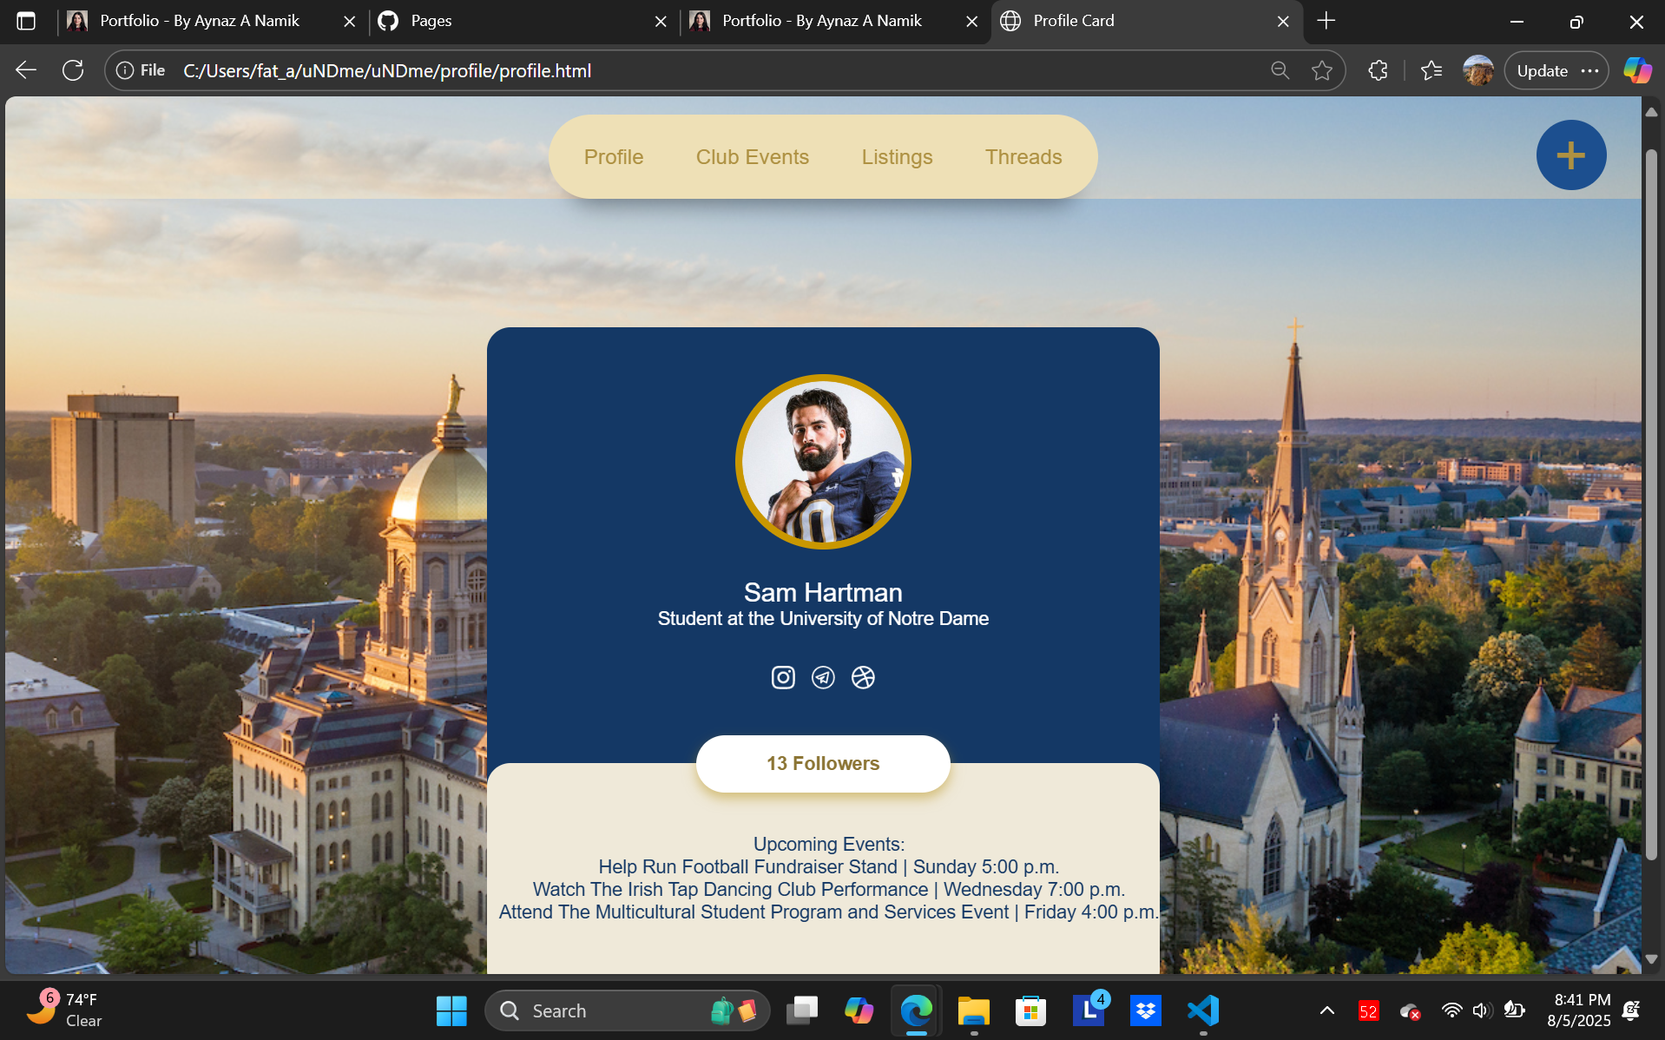The width and height of the screenshot is (1665, 1040).
Task: Open OneDrive cloud tray icon
Action: [x=1409, y=1010]
